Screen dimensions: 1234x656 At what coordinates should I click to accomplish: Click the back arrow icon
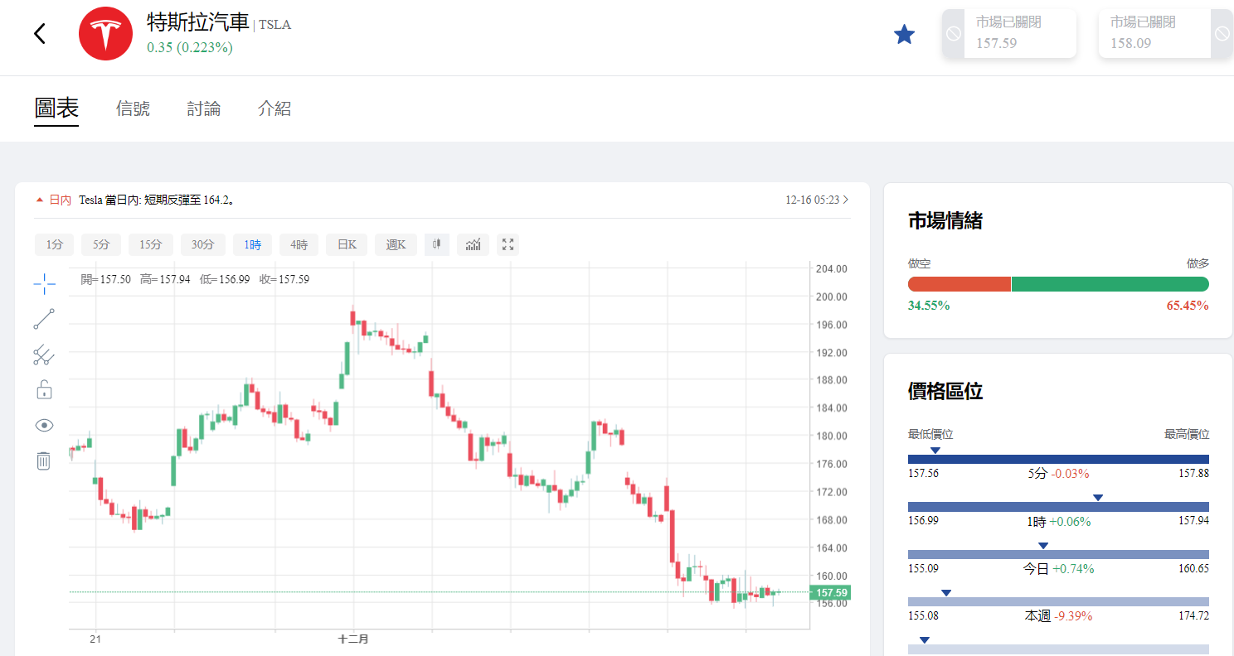coord(39,33)
